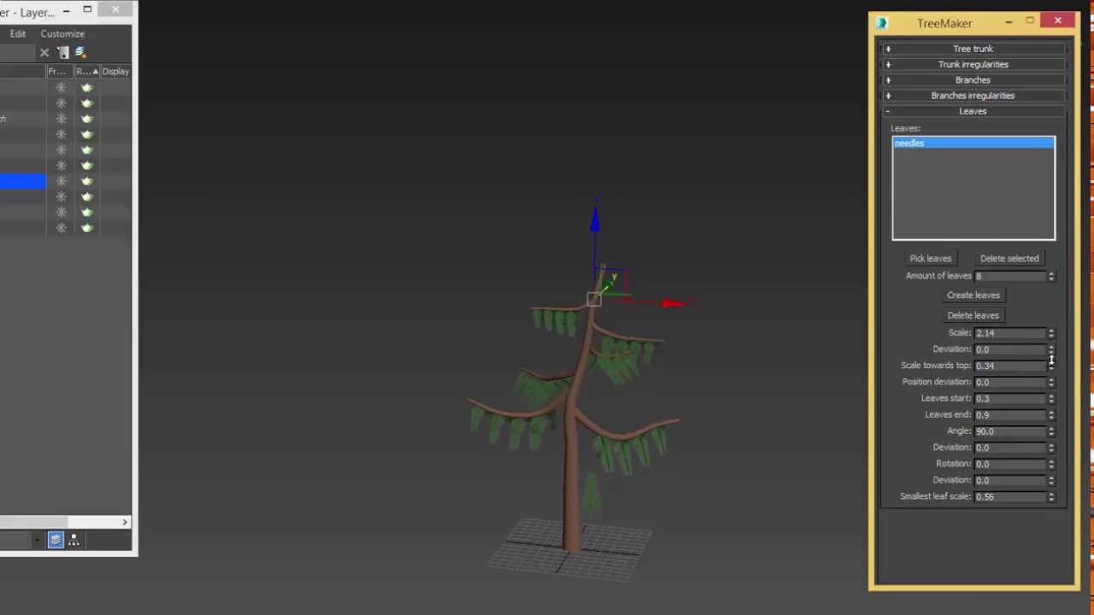Viewport: 1094px width, 615px height.
Task: Click the X clear-filter icon in Layer Explorer
Action: (44, 53)
